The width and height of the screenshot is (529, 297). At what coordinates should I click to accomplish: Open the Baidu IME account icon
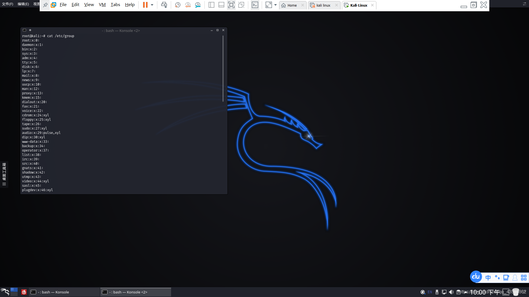click(515, 278)
